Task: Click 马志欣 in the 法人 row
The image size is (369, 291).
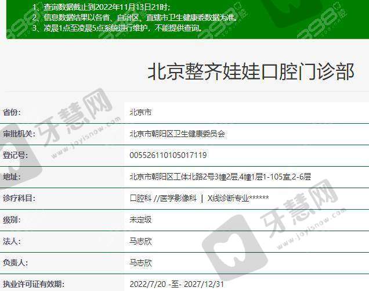Action: click(x=140, y=241)
